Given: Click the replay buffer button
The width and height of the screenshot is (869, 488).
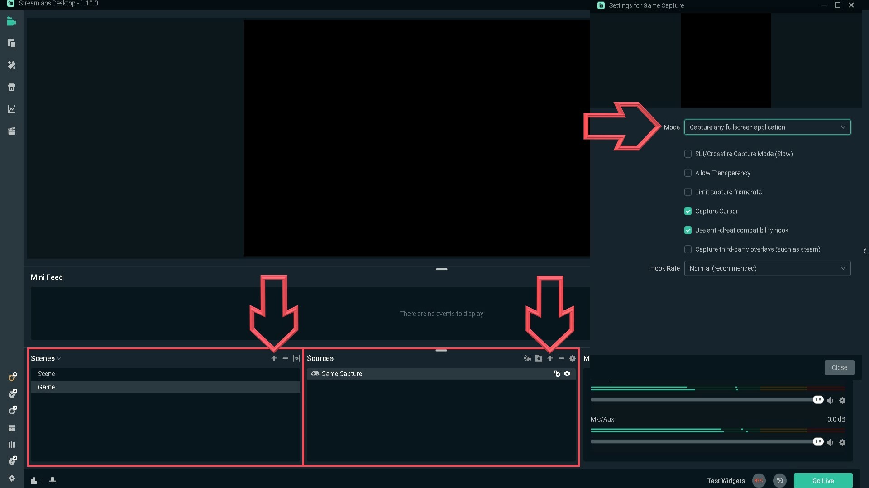Looking at the screenshot, I should click(779, 480).
